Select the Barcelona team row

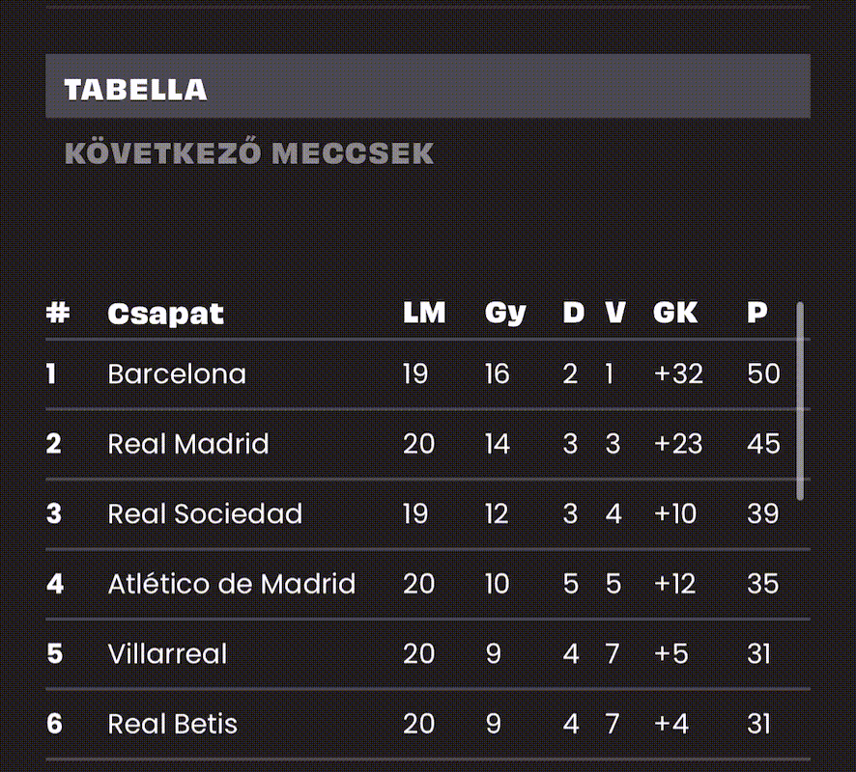428,374
